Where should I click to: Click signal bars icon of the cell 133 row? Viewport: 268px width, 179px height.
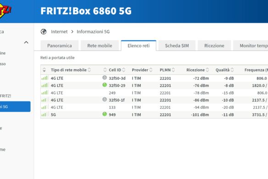pyautogui.click(x=44, y=107)
